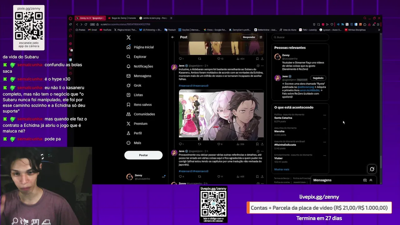Bookmark the post with 455 views
The image size is (400, 225).
[257, 177]
